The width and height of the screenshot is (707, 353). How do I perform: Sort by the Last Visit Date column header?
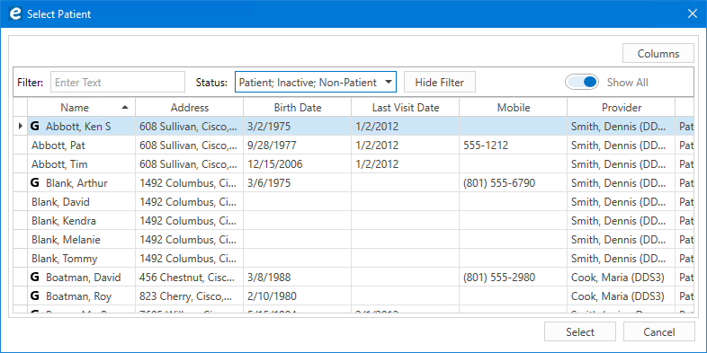[406, 108]
